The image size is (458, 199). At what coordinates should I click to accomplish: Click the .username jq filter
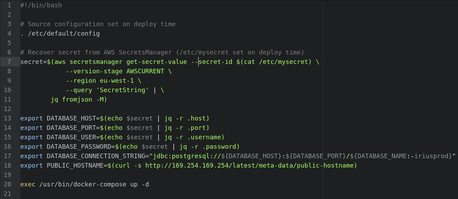tap(204, 137)
